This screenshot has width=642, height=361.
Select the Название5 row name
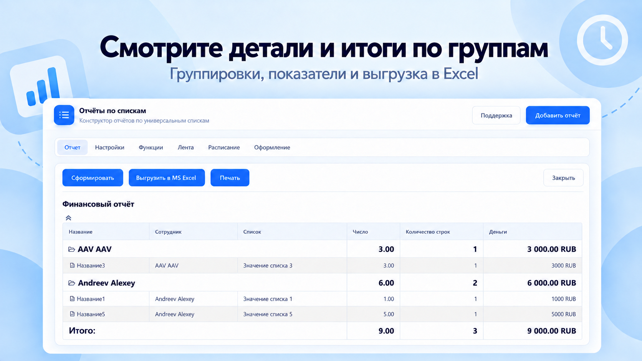91,314
